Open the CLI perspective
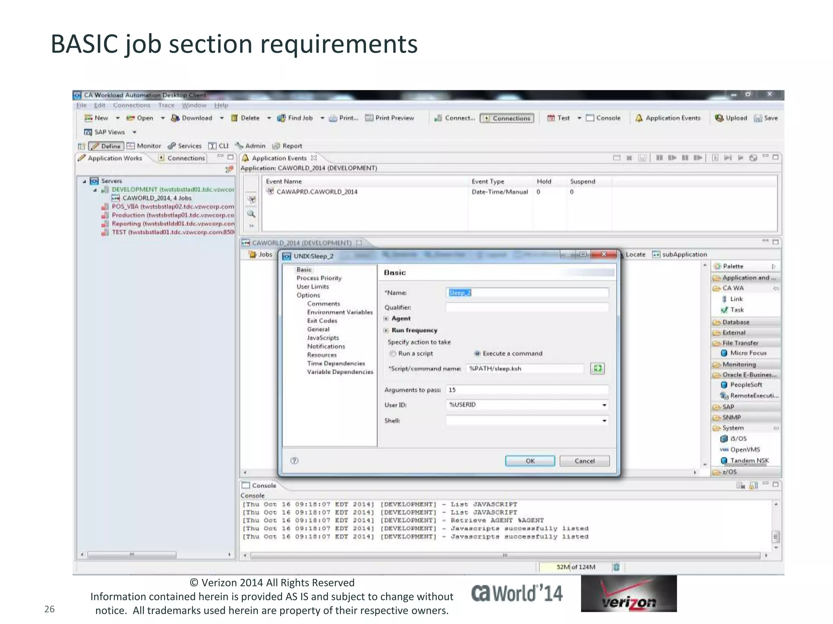833x624 pixels. [x=218, y=146]
